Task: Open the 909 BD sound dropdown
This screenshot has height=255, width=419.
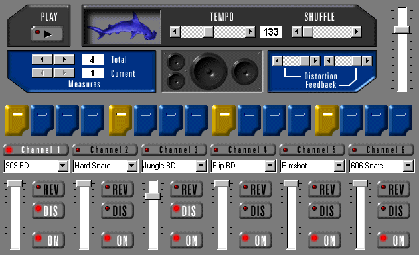Action: point(63,166)
